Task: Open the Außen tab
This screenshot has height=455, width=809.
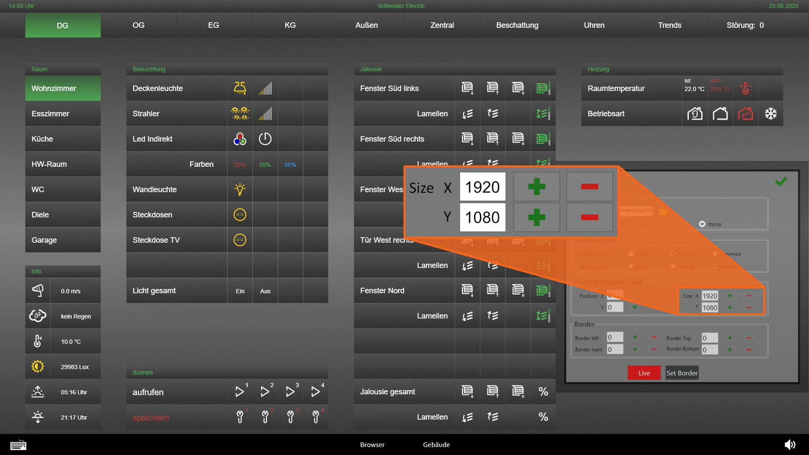Action: tap(366, 25)
